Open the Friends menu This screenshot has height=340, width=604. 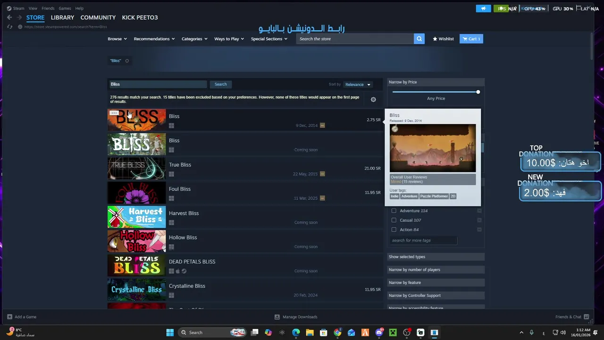coord(48,8)
